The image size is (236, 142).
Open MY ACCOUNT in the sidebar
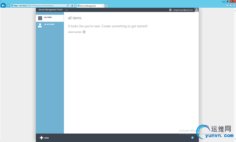pyautogui.click(x=50, y=25)
